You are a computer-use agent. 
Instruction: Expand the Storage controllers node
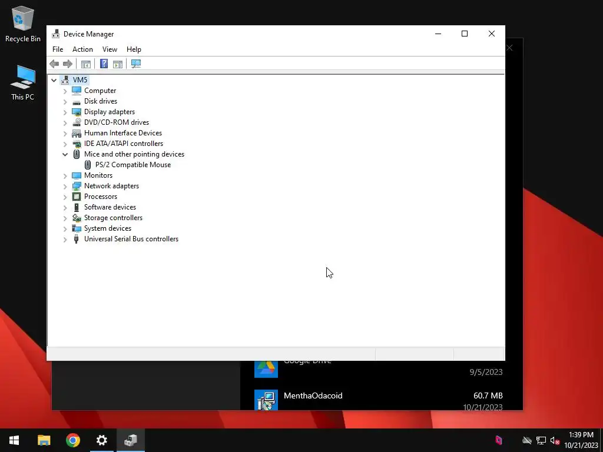tap(65, 218)
